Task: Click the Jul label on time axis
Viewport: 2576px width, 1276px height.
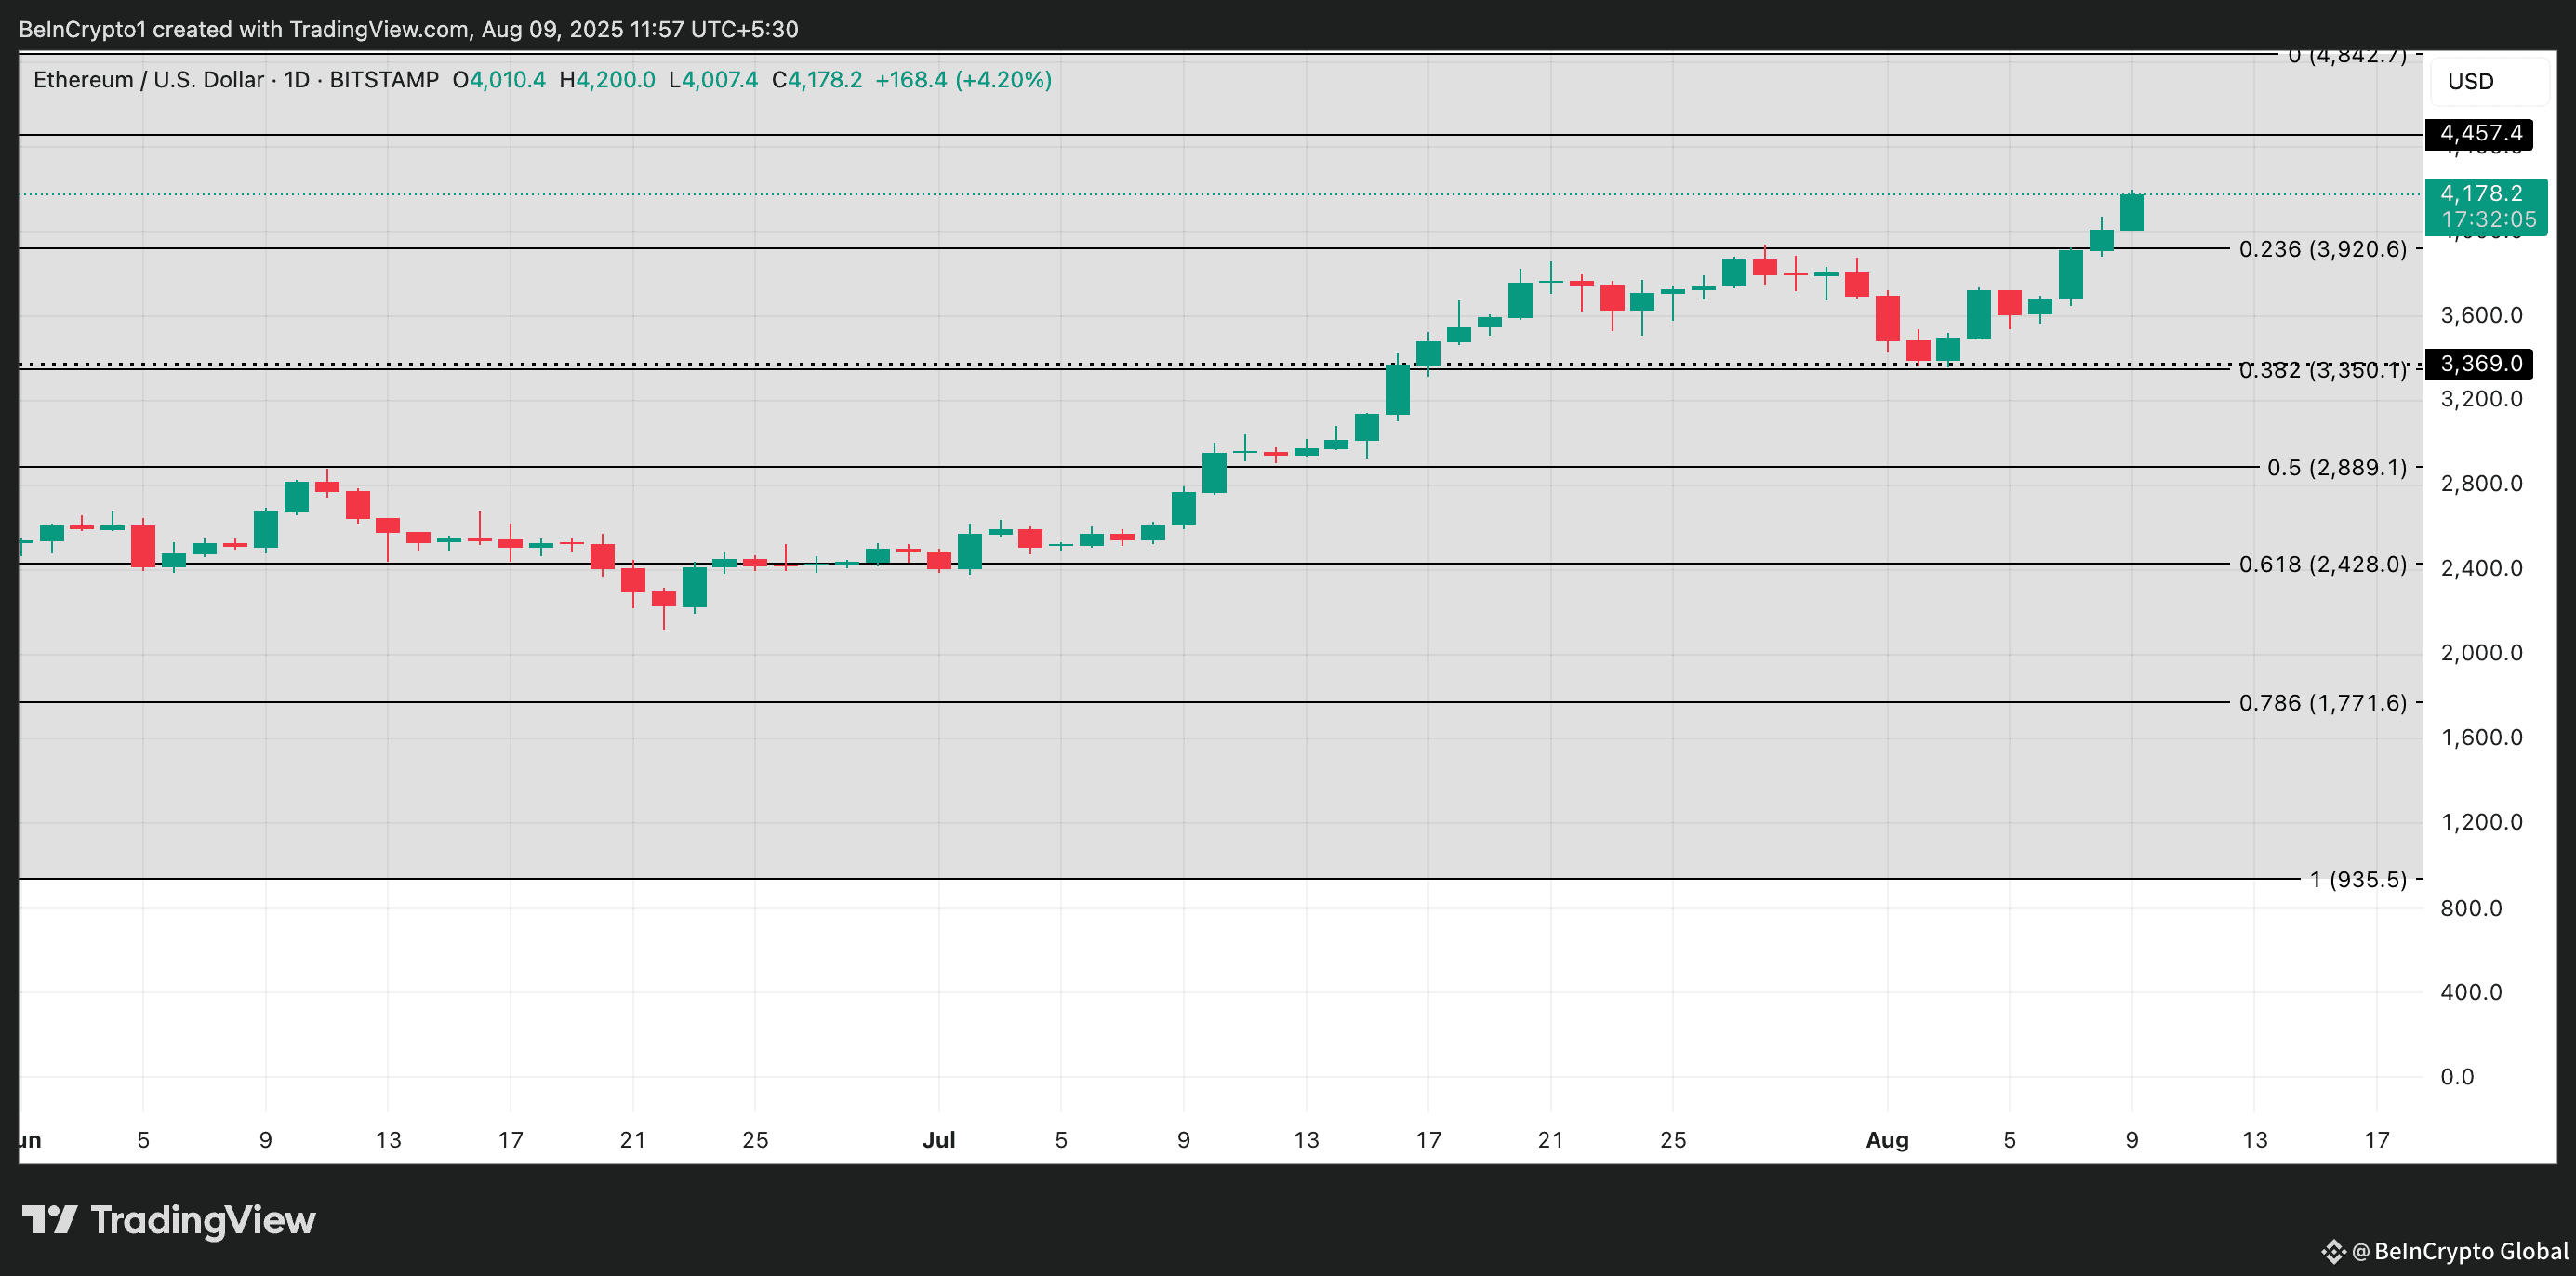Action: 938,1139
